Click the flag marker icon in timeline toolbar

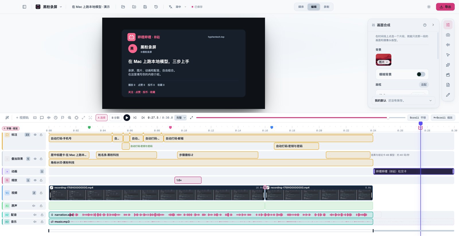pyautogui.click(x=63, y=118)
